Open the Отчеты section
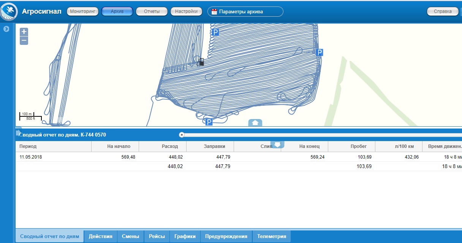Screen dimensions: 462x243 (152, 12)
